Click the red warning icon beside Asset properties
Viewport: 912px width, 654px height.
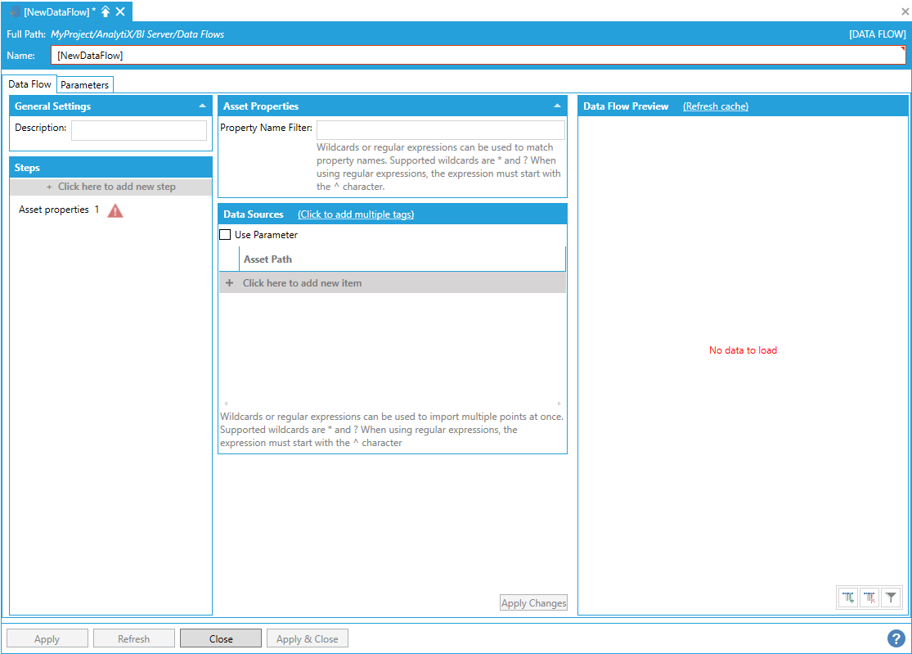(115, 210)
